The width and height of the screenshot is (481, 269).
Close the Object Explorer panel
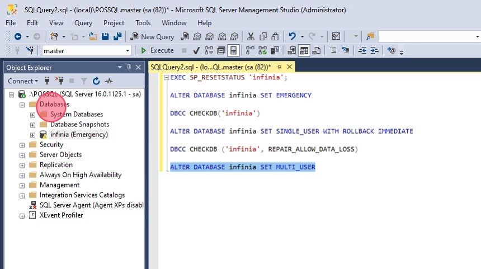(138, 67)
